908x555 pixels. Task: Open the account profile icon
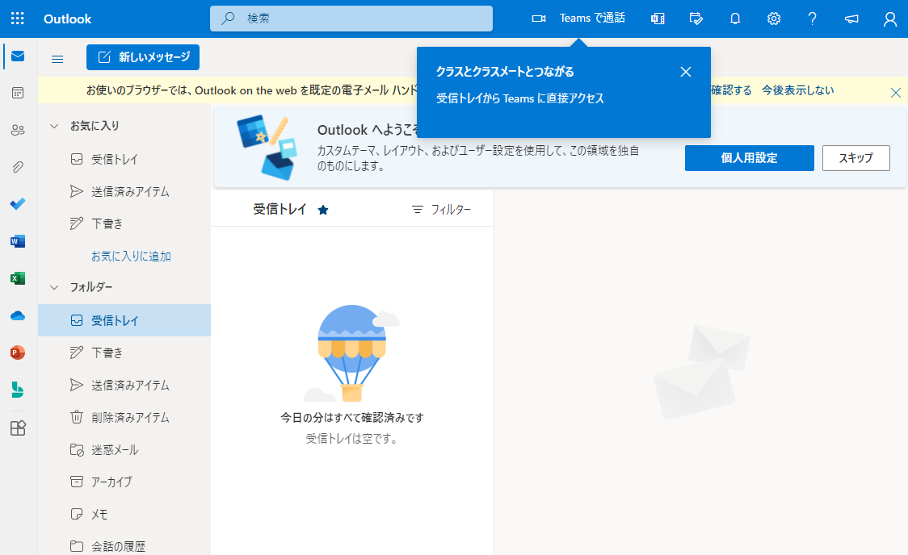click(x=890, y=19)
